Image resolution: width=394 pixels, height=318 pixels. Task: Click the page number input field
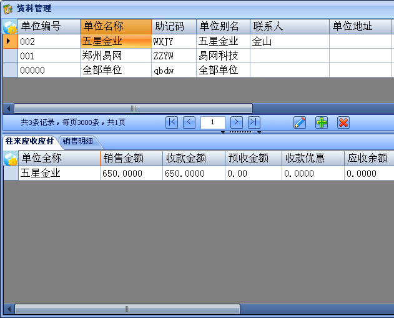pyautogui.click(x=212, y=122)
